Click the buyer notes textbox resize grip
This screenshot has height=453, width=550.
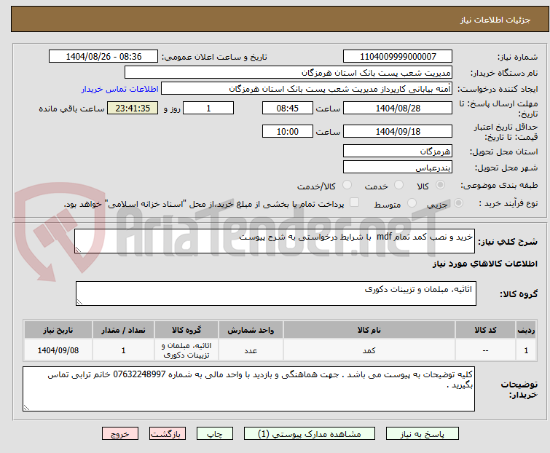[x=27, y=407]
